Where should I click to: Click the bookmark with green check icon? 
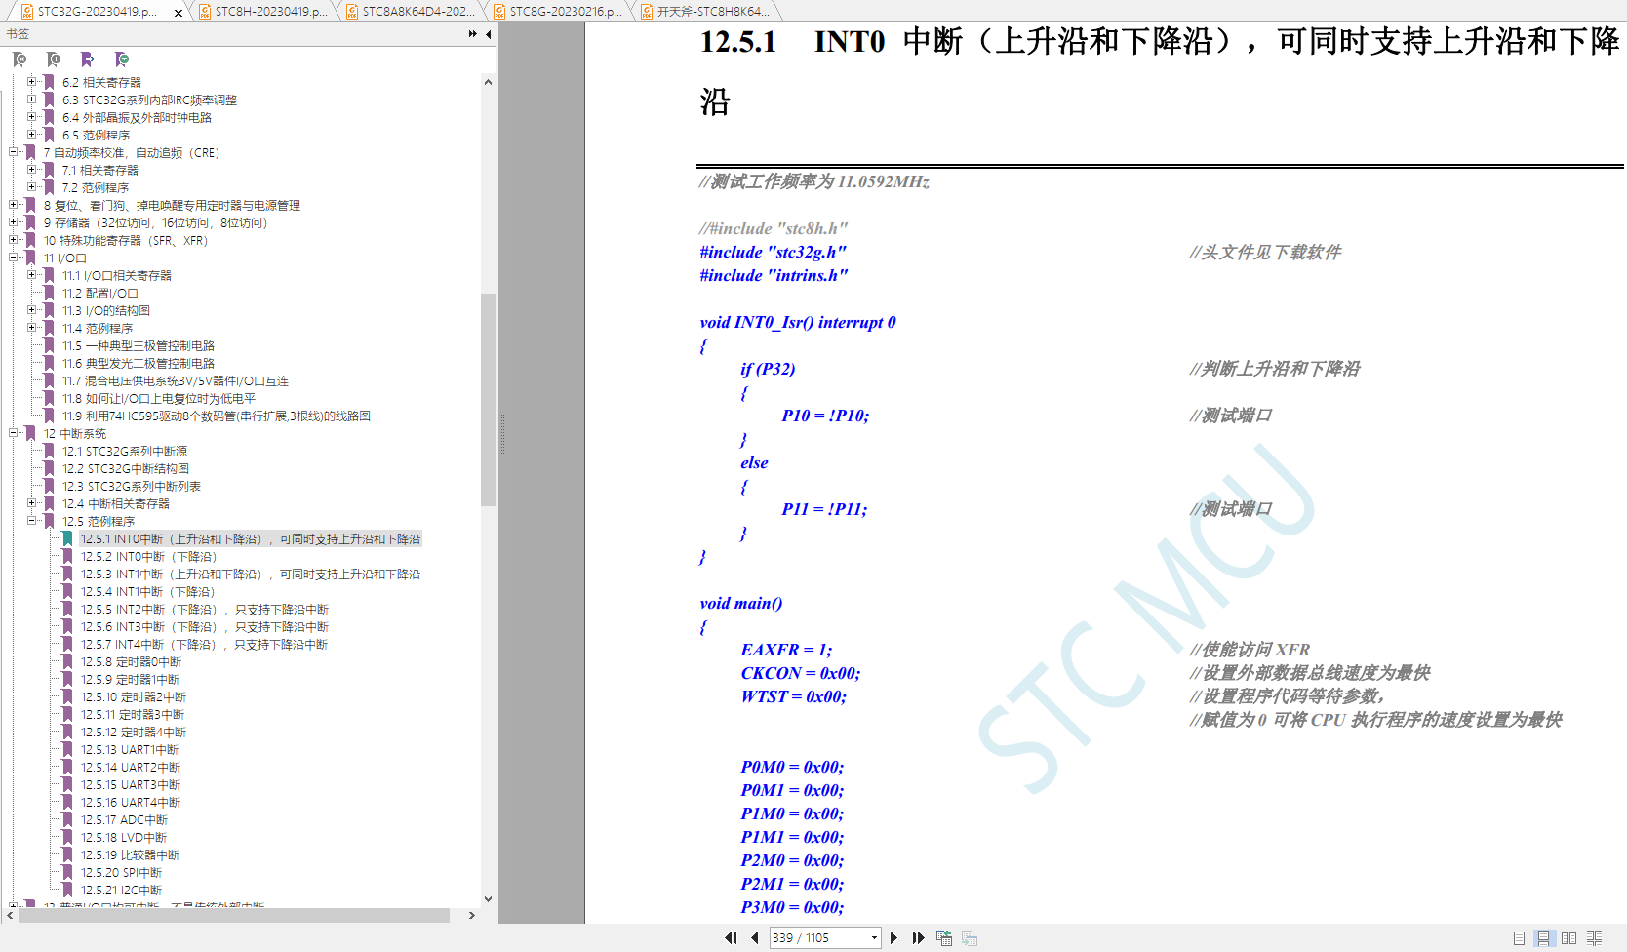tap(122, 59)
